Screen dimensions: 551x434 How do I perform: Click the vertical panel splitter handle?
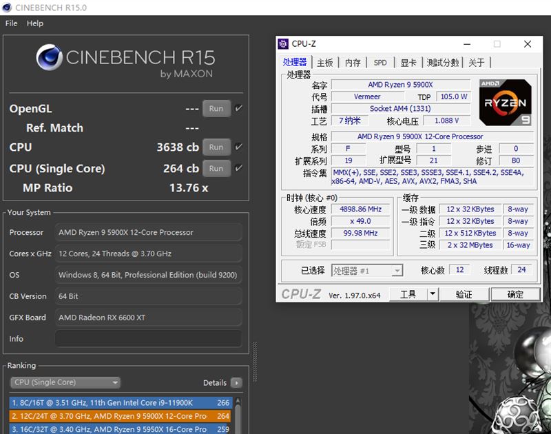(255, 362)
